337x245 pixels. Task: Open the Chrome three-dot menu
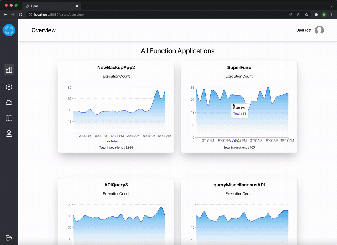click(332, 15)
